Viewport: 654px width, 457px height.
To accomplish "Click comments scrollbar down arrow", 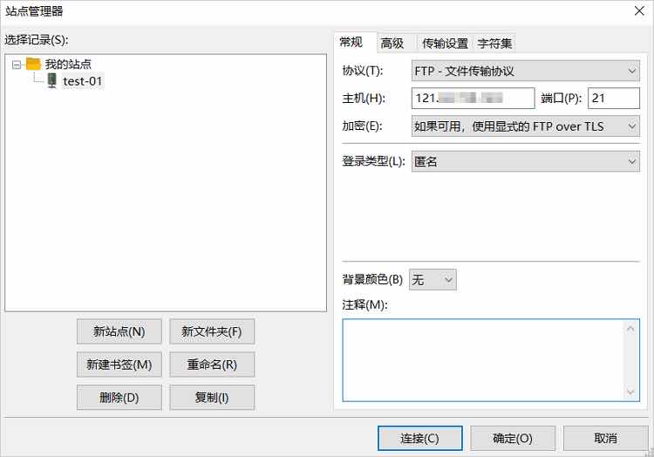I will (x=630, y=392).
